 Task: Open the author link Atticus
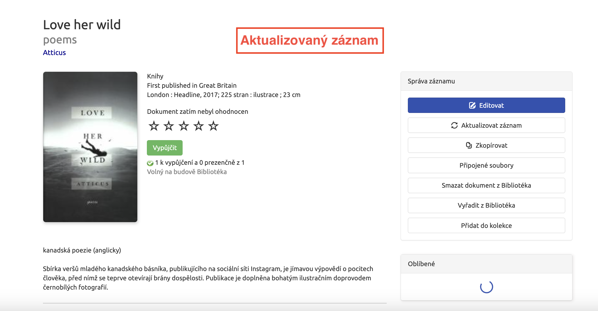(x=54, y=53)
